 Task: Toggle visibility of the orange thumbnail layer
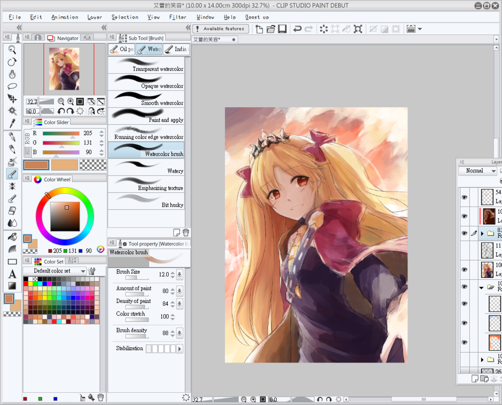[x=464, y=342]
